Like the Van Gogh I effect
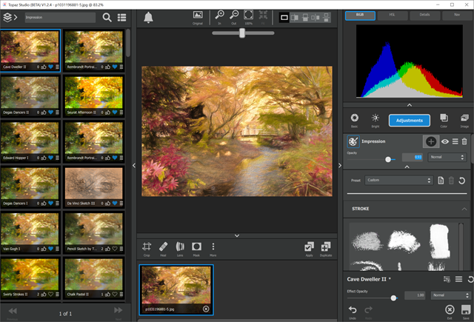The image size is (474, 322). (44, 249)
